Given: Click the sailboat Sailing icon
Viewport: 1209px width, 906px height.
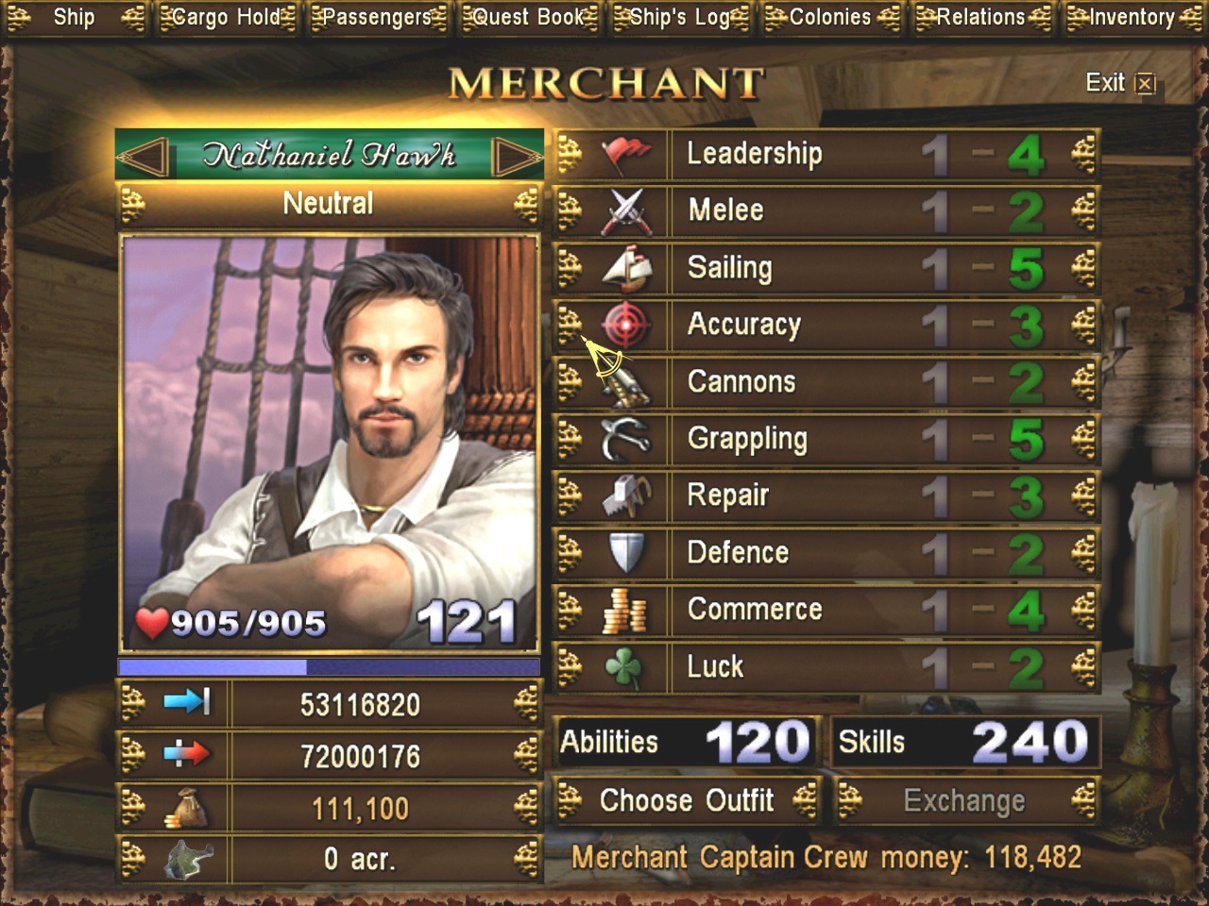Looking at the screenshot, I should (627, 268).
